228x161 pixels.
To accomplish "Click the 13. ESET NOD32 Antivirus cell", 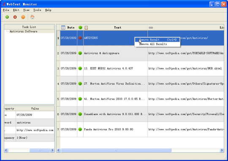I will 115,69.
